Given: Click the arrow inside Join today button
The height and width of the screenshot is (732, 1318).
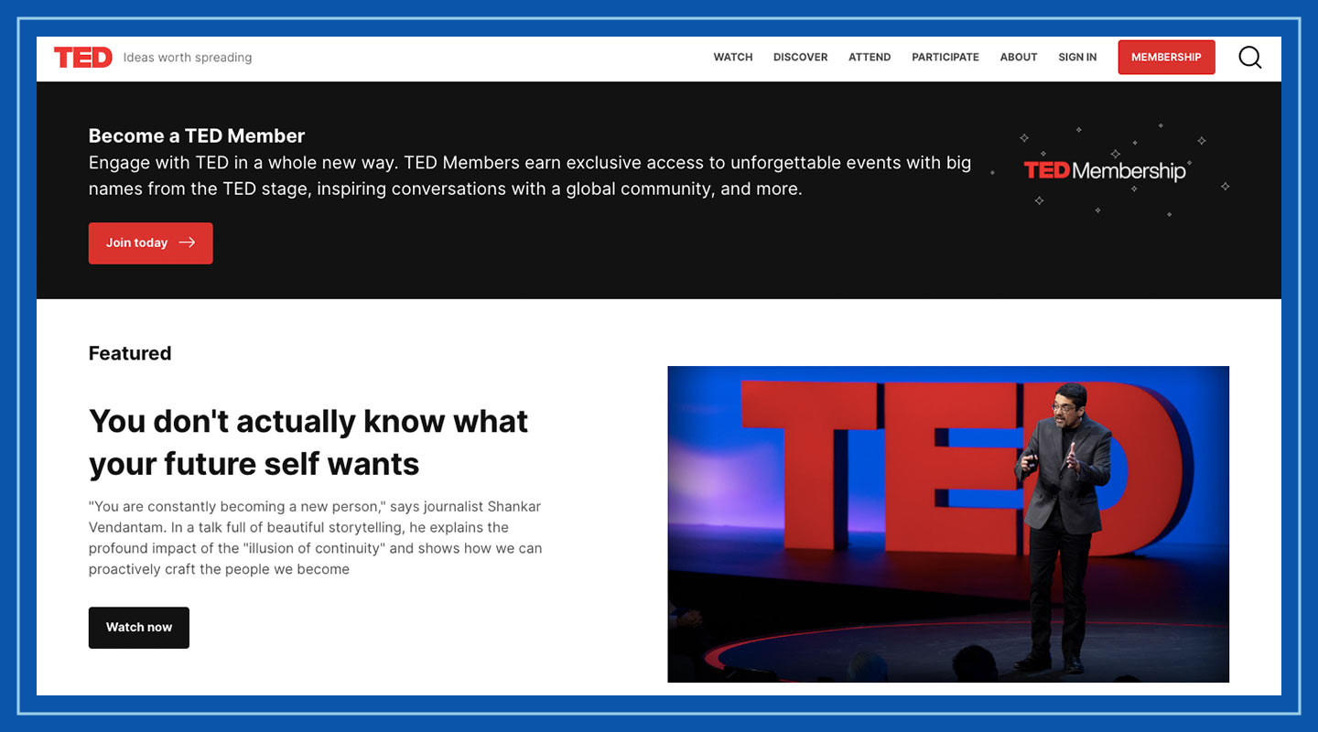Looking at the screenshot, I should (x=188, y=242).
